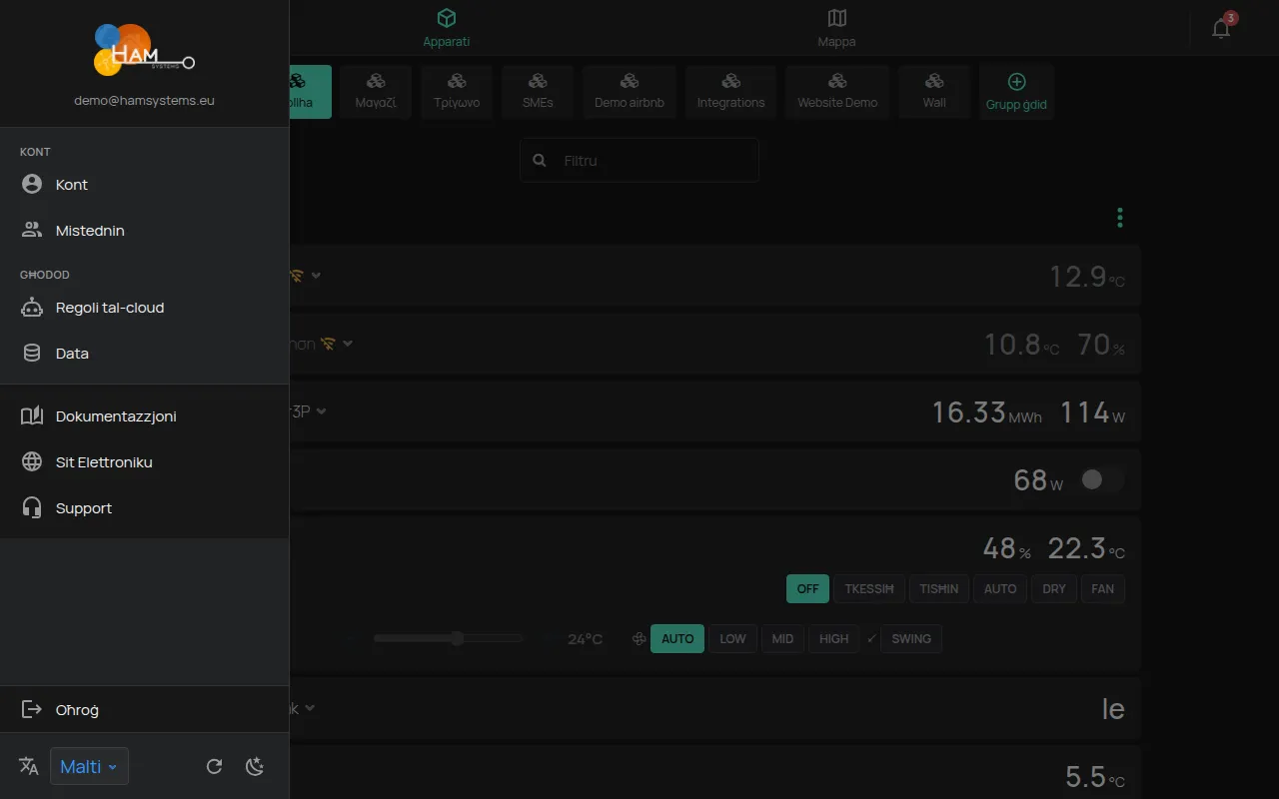Expand the 12.9 °C device chevron
The image size is (1279, 799).
click(316, 275)
